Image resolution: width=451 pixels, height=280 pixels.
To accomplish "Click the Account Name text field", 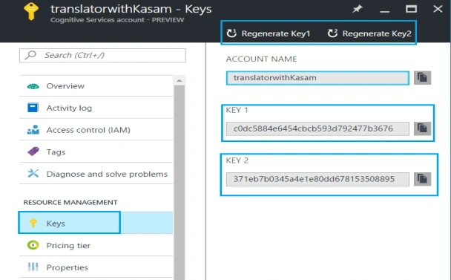I will pyautogui.click(x=317, y=78).
